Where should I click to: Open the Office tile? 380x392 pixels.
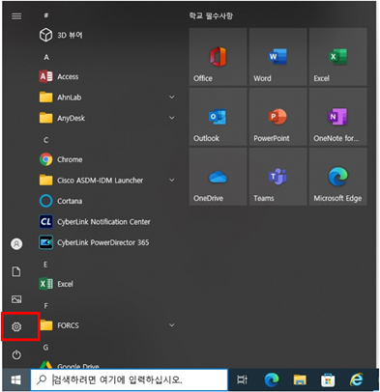pyautogui.click(x=218, y=57)
